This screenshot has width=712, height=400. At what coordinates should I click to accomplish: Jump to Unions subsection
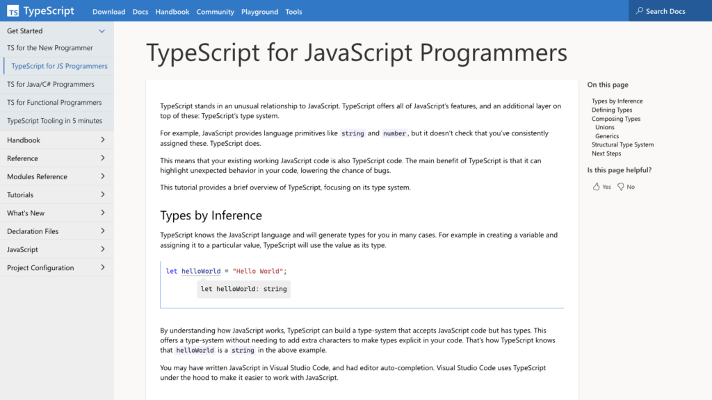point(604,128)
